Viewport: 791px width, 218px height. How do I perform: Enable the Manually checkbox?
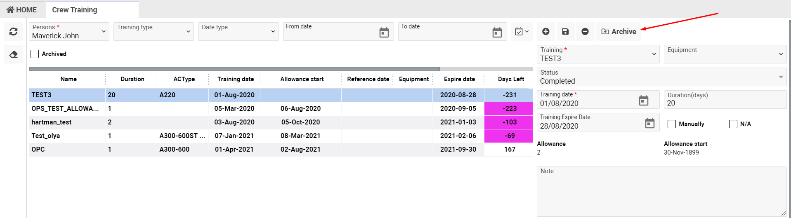pyautogui.click(x=672, y=124)
